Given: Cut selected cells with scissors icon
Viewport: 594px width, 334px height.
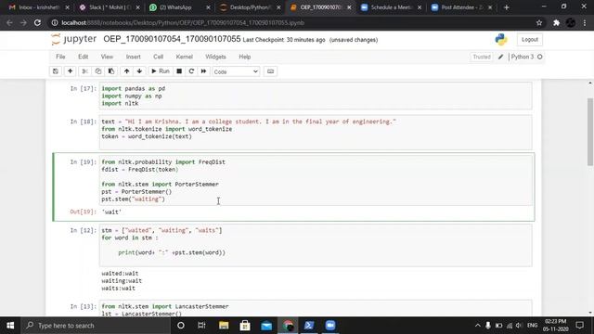Looking at the screenshot, I should coord(84,71).
